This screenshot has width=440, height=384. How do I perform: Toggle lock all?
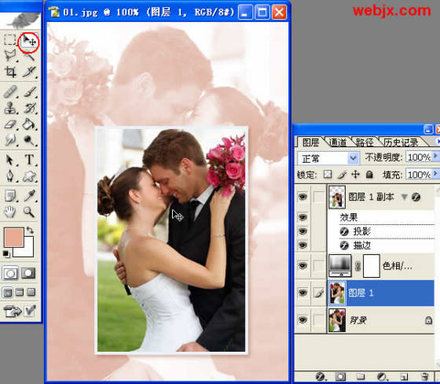coord(369,175)
